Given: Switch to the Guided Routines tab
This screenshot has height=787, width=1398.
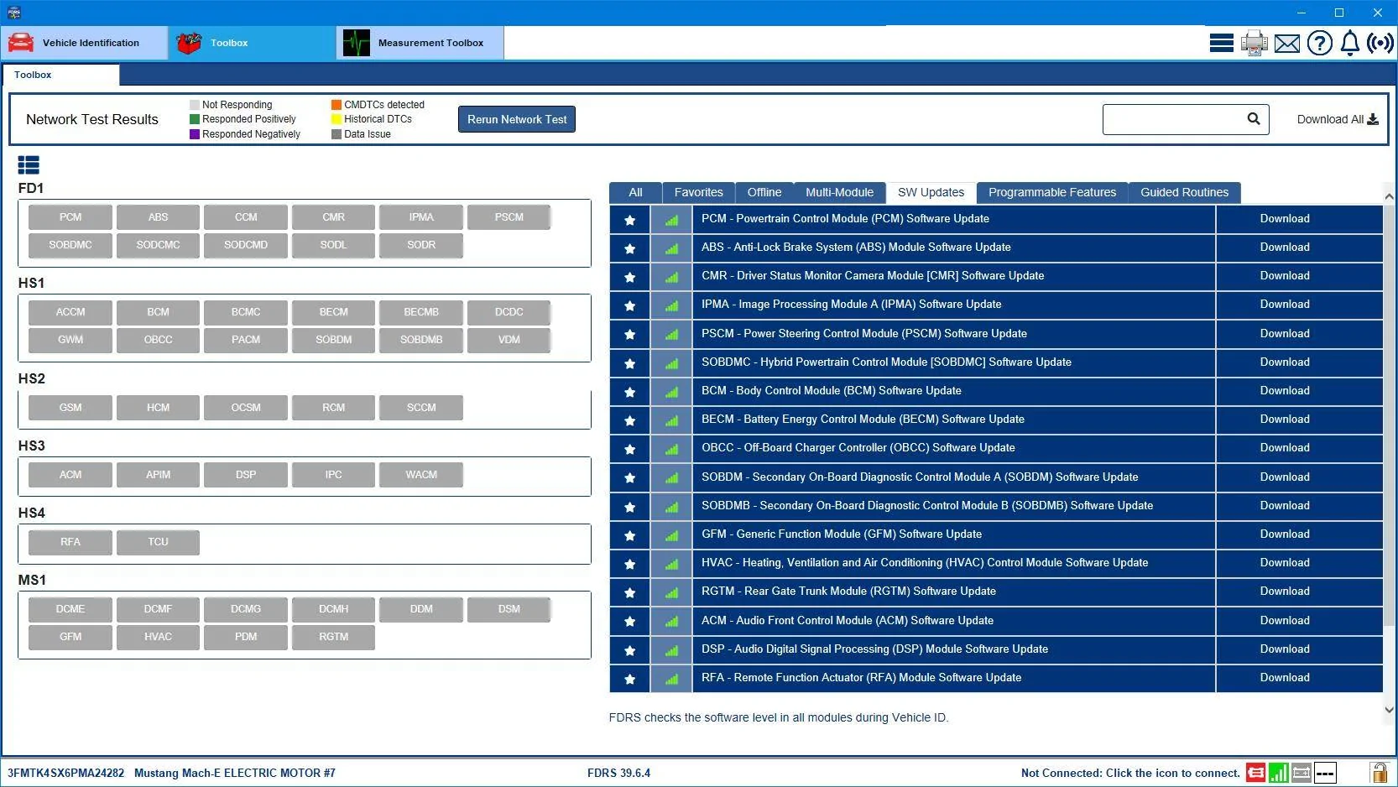Looking at the screenshot, I should click(1184, 192).
